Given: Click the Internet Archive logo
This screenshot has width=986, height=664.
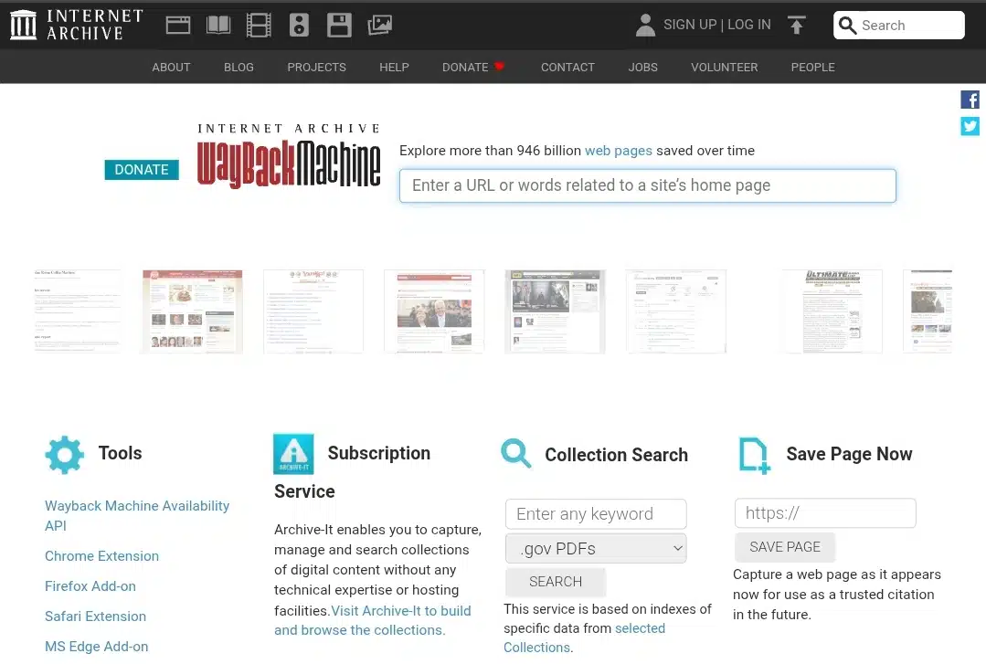Looking at the screenshot, I should pyautogui.click(x=77, y=26).
